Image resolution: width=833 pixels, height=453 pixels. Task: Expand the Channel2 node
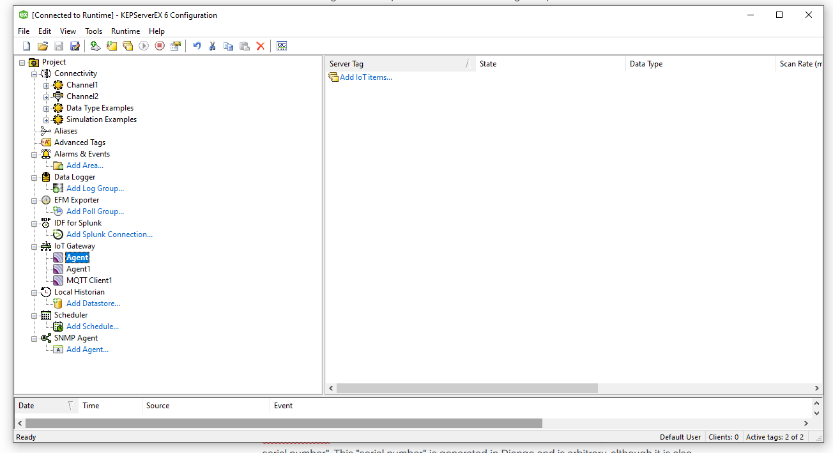tap(47, 96)
